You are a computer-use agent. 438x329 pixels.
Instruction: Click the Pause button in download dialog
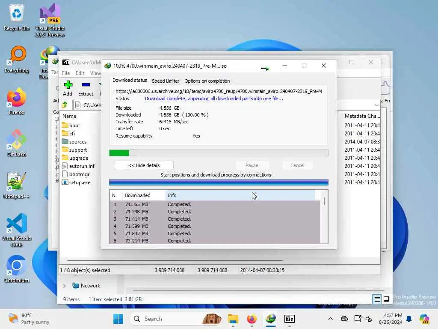click(x=252, y=165)
